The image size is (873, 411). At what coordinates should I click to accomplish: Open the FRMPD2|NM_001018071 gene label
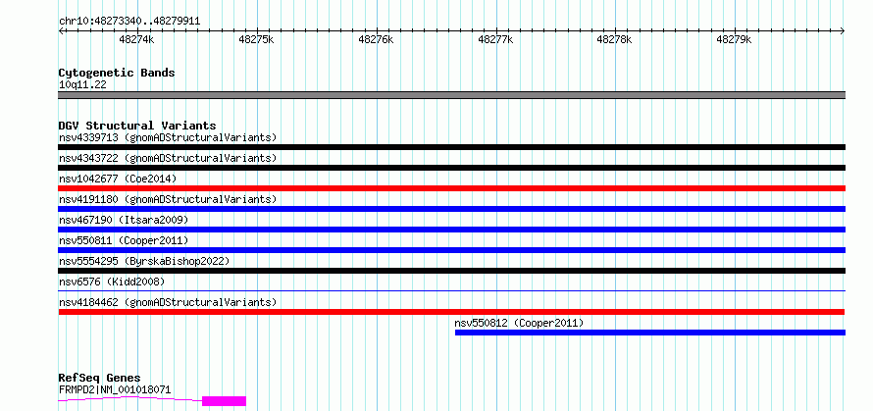pos(115,389)
